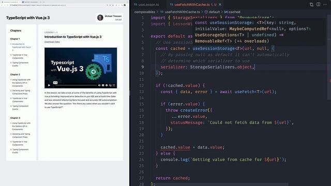Image resolution: width=331 pixels, height=186 pixels.
Task: Click the LESSON 1 - 1 label
Action: pos(51,32)
